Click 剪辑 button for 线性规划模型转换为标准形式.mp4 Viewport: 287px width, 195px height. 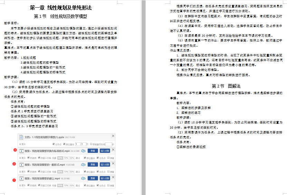coord(92,151)
